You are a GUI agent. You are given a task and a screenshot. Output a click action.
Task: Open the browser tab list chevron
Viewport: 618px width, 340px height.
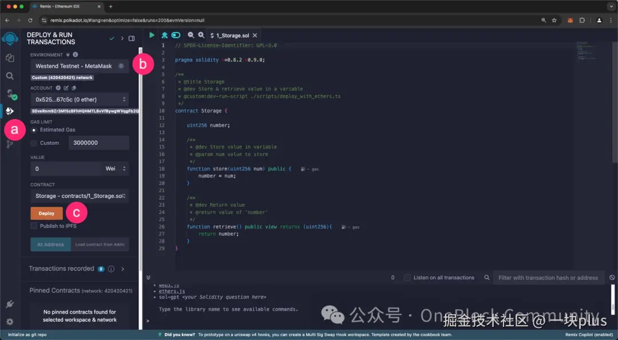point(611,7)
